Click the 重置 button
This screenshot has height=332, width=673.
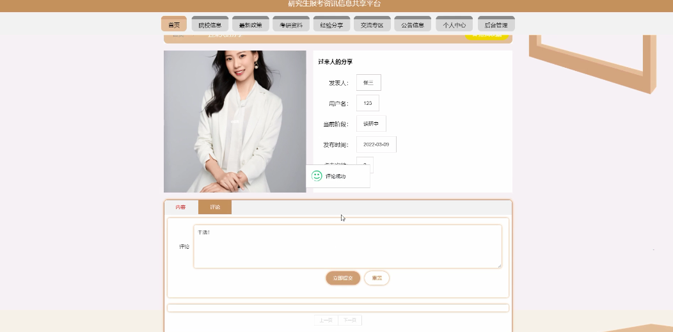[x=377, y=278]
